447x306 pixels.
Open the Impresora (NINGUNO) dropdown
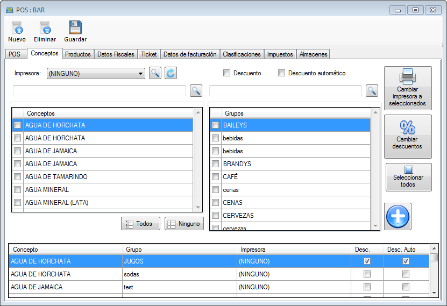coord(96,73)
